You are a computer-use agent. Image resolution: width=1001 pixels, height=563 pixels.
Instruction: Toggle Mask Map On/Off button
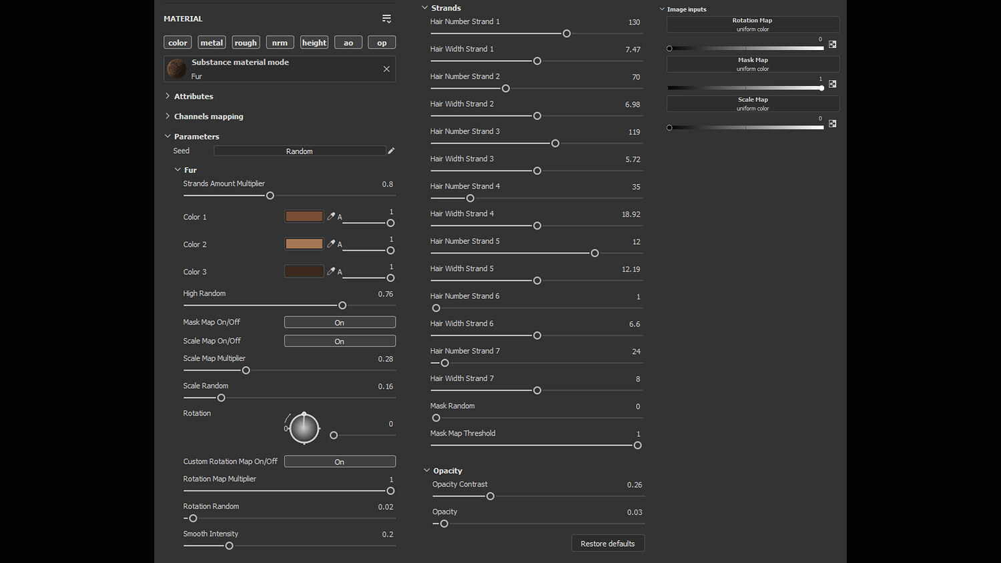tap(340, 322)
